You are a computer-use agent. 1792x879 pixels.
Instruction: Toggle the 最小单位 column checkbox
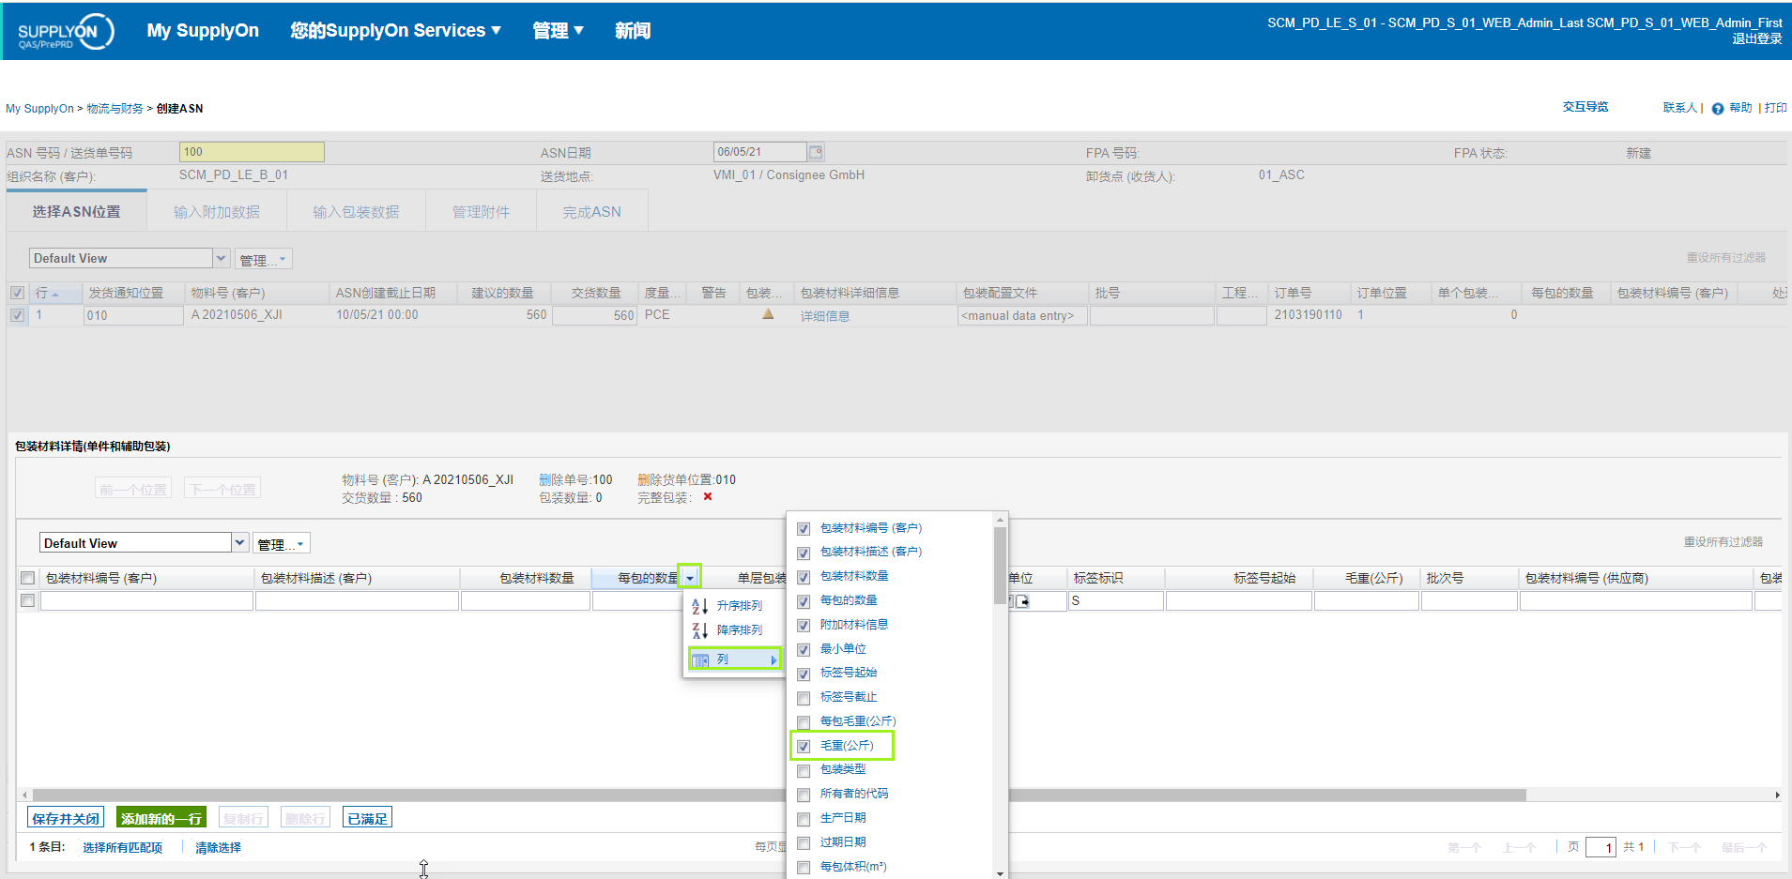tap(804, 649)
